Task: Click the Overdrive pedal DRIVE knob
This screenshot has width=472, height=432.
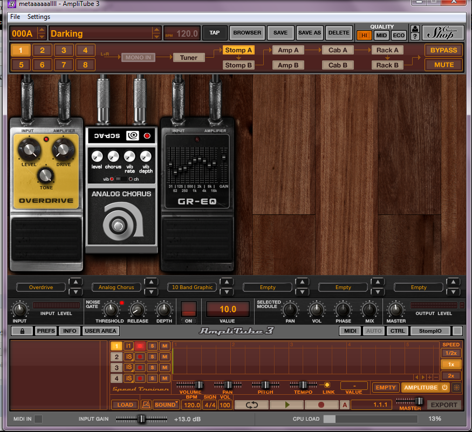Action: [63, 149]
